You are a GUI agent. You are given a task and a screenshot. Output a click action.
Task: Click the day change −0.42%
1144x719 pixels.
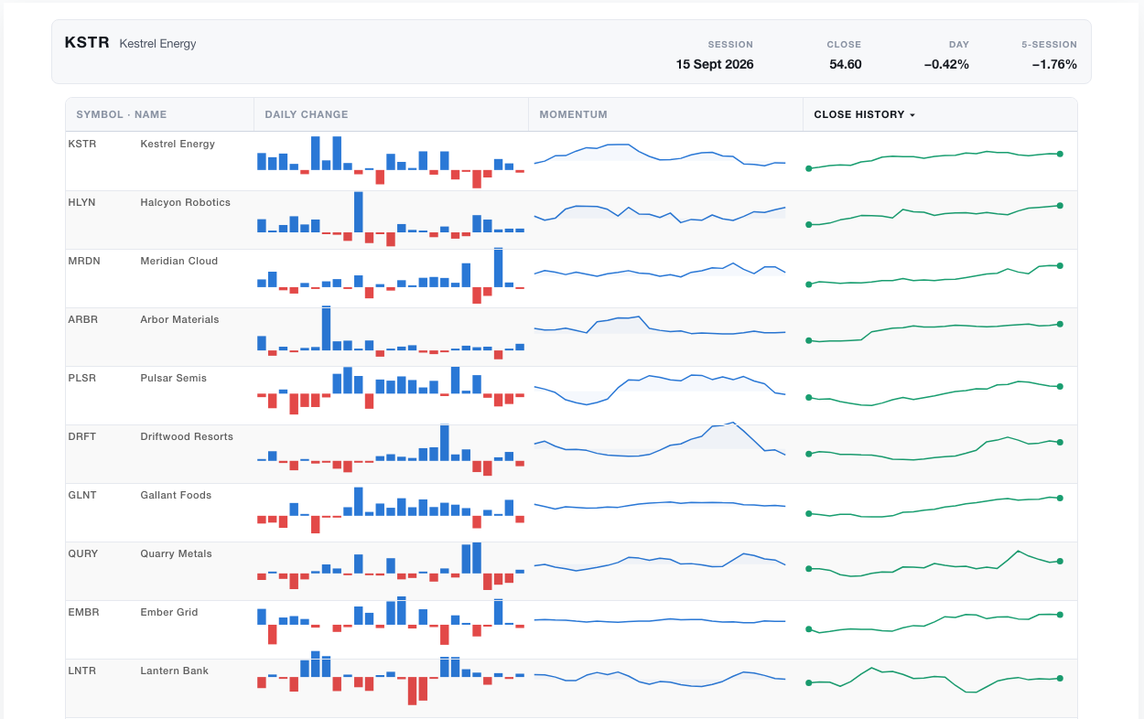pos(946,64)
